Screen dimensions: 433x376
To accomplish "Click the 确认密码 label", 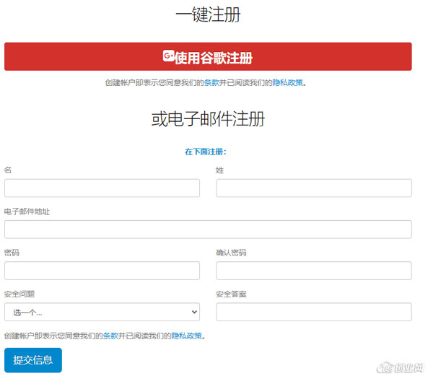I will coord(231,253).
